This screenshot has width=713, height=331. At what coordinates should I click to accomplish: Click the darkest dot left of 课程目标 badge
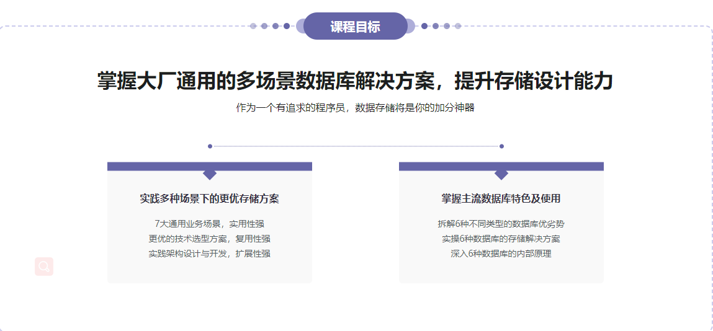287,26
